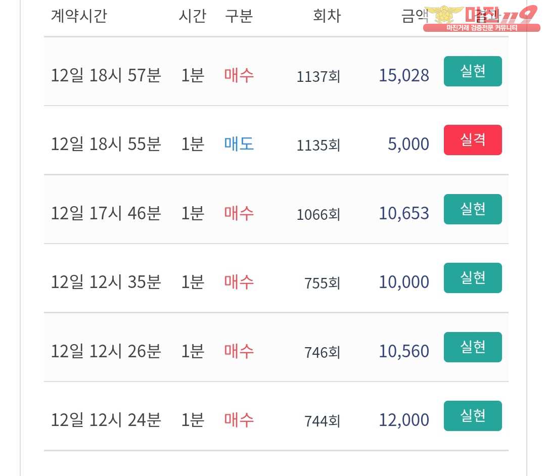The height and width of the screenshot is (476, 546).
Task: Click the red 실격 badge
Action: click(473, 140)
